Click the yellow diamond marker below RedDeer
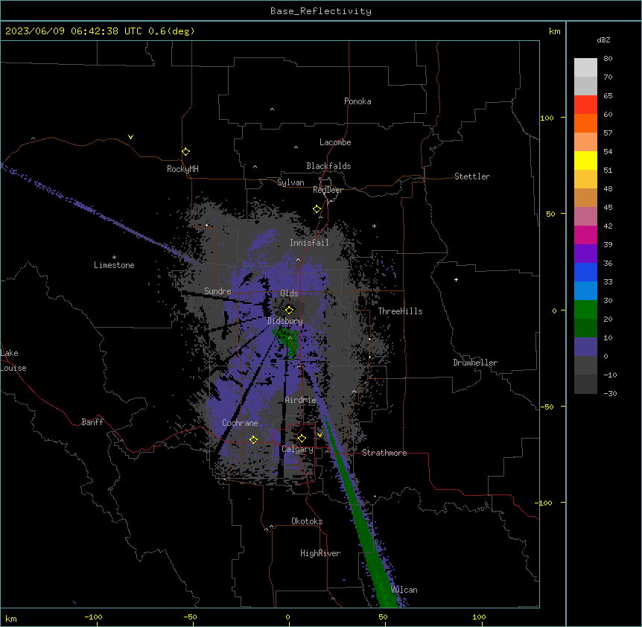642x627 pixels. (x=317, y=209)
